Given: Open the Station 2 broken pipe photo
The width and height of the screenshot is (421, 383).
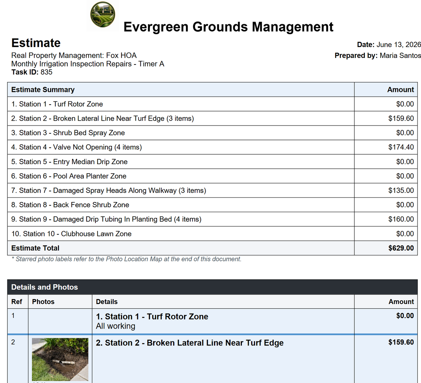Looking at the screenshot, I should 60,359.
